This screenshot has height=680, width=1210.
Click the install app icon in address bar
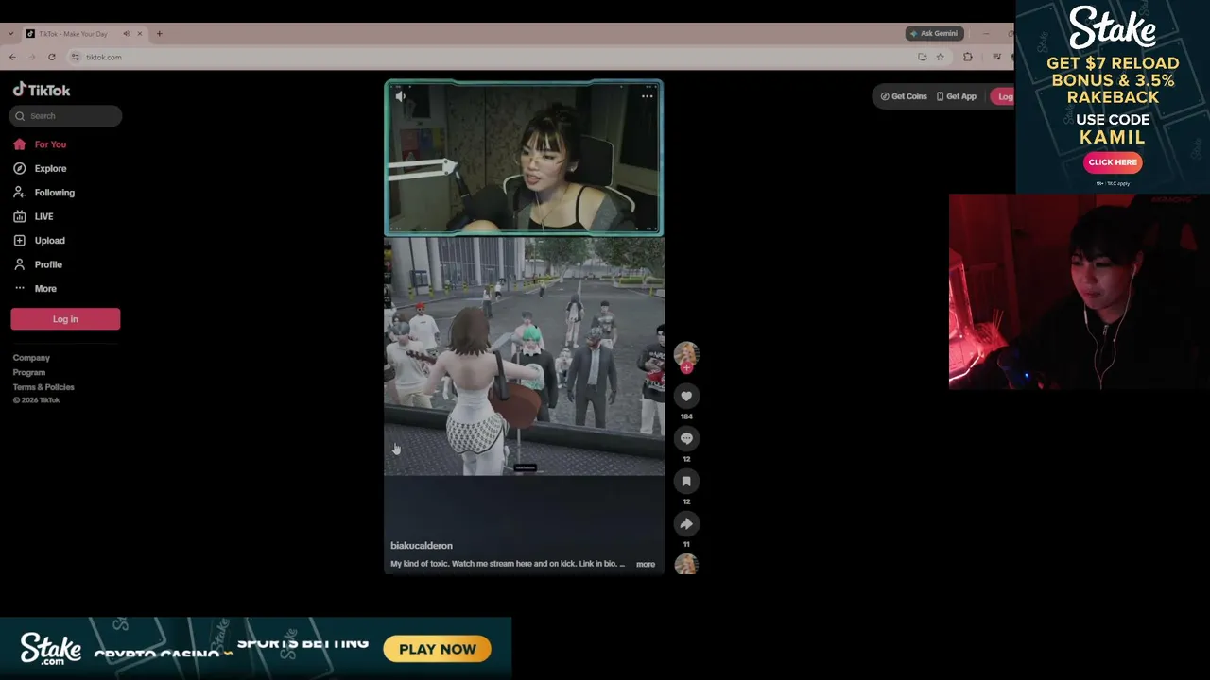pos(922,58)
